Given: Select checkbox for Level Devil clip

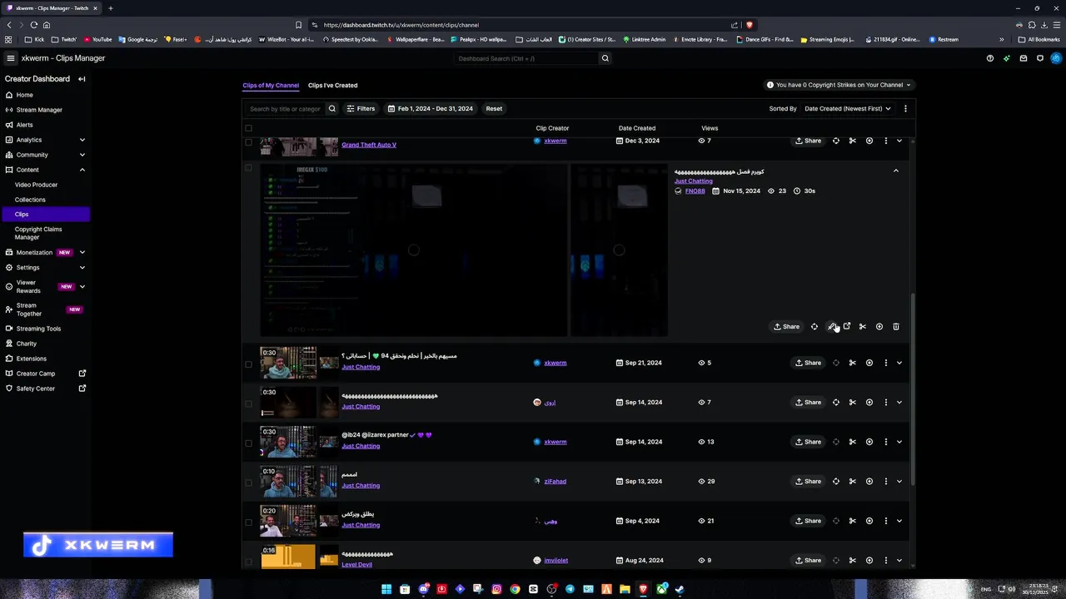Looking at the screenshot, I should tap(248, 561).
